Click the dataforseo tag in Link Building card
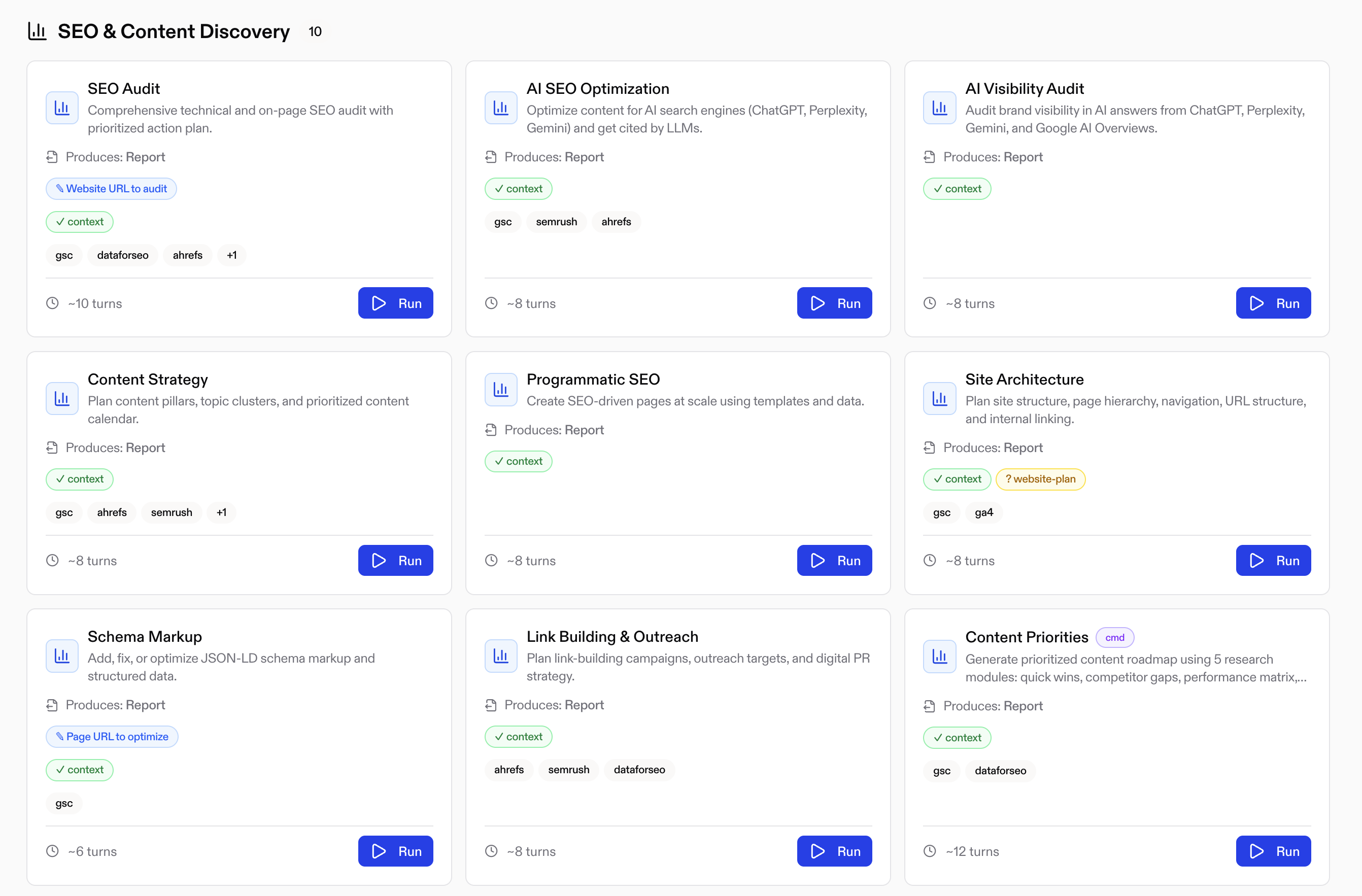This screenshot has width=1362, height=896. (x=639, y=770)
